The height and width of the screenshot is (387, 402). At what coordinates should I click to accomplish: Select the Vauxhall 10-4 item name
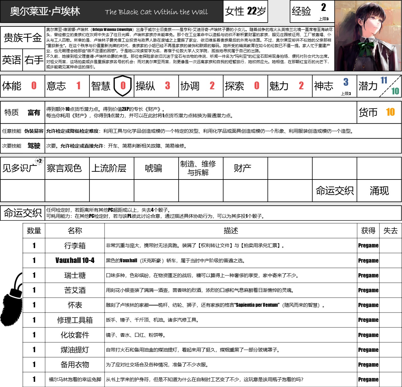[75, 260]
